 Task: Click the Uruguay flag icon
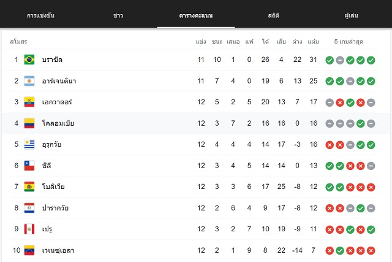click(29, 144)
